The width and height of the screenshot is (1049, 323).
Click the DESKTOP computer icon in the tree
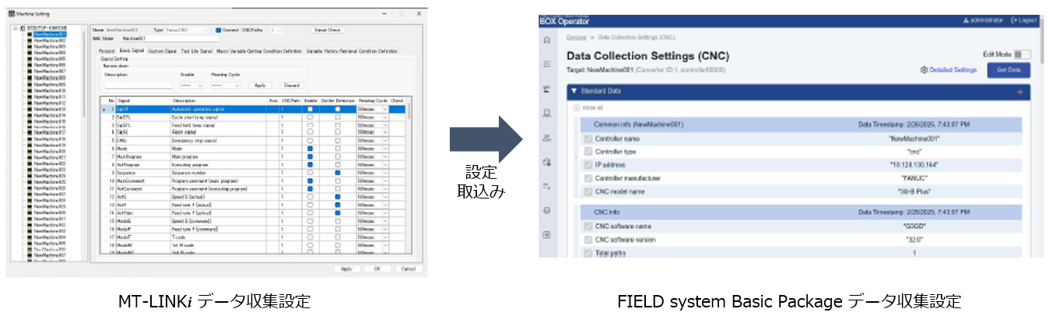23,29
